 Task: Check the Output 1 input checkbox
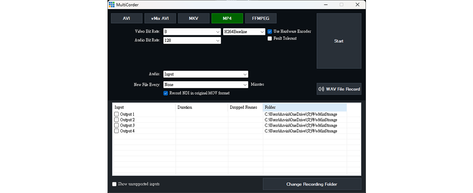117,115
